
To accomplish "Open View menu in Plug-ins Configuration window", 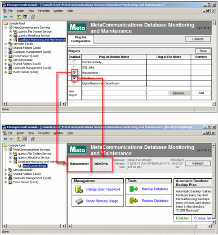I will click(x=31, y=11).
